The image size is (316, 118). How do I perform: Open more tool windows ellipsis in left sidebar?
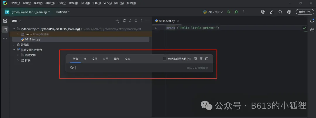coord(5,38)
